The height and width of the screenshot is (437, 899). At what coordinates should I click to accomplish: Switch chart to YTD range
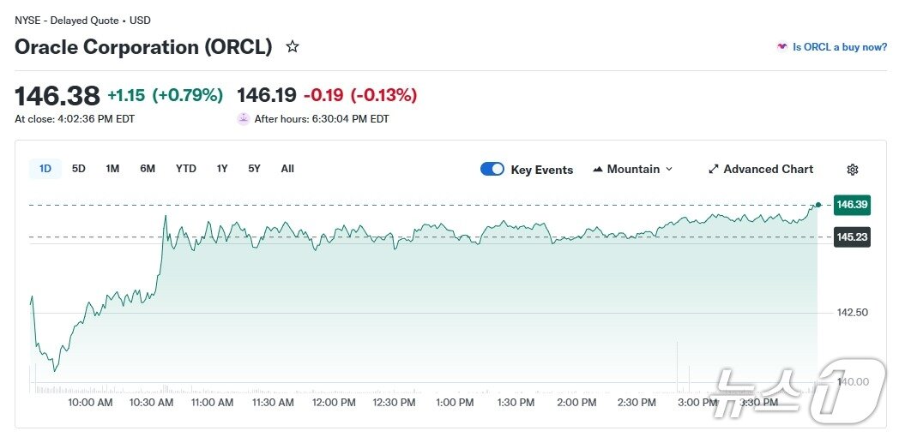(x=186, y=169)
